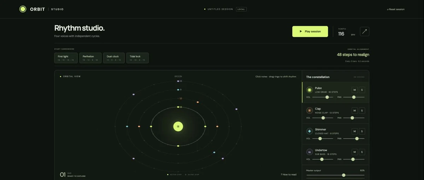Toggle the right yellow note on the inner ring
The height and width of the screenshot is (180, 424).
pos(205,126)
